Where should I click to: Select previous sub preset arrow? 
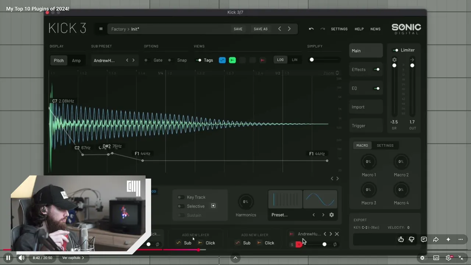(127, 60)
